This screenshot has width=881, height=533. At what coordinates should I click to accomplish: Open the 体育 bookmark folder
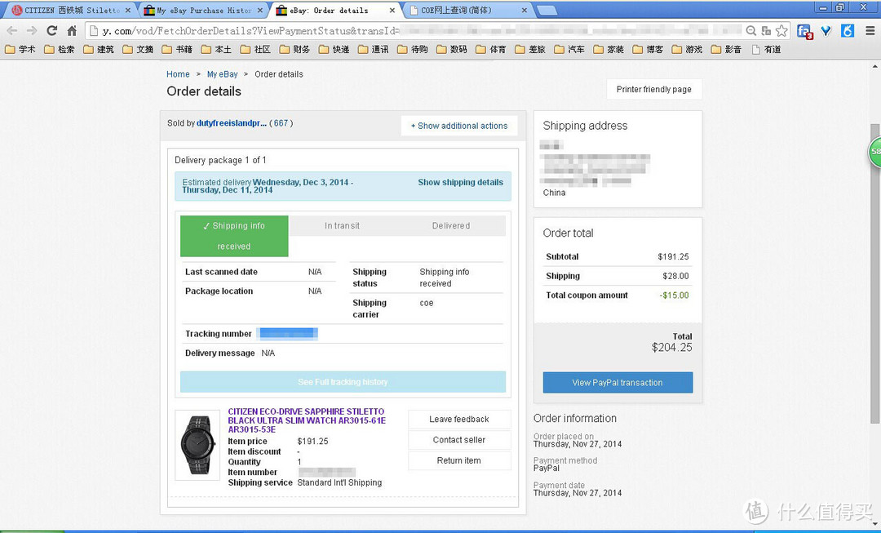pos(491,50)
